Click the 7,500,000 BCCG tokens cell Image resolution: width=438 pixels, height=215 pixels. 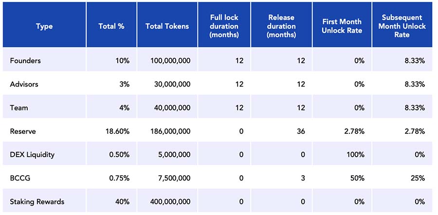pos(175,178)
